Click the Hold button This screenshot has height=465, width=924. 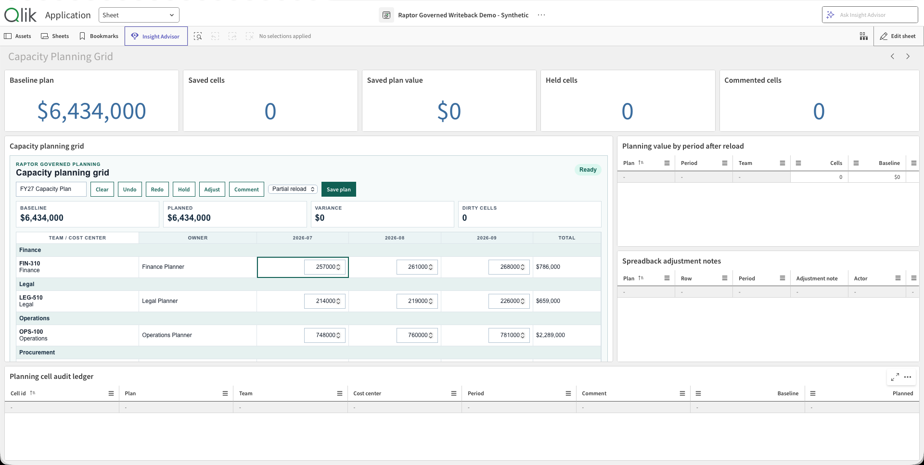184,189
